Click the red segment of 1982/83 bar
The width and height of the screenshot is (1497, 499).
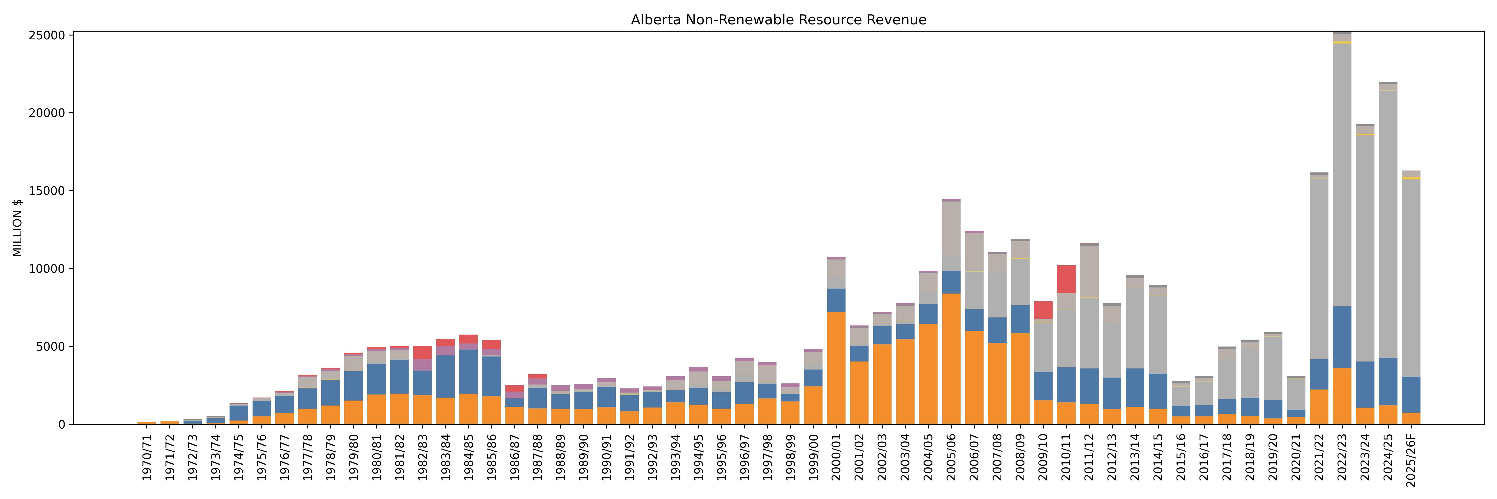tap(422, 352)
